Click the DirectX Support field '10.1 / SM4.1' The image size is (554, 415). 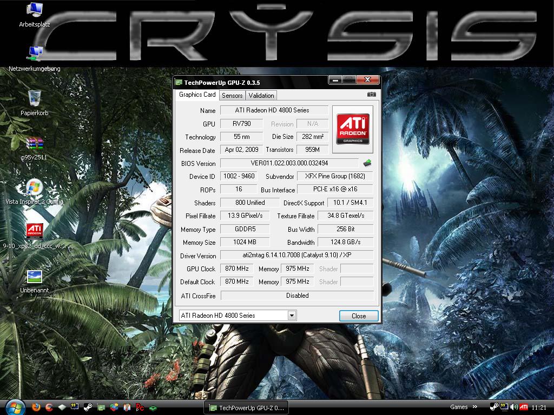(351, 203)
